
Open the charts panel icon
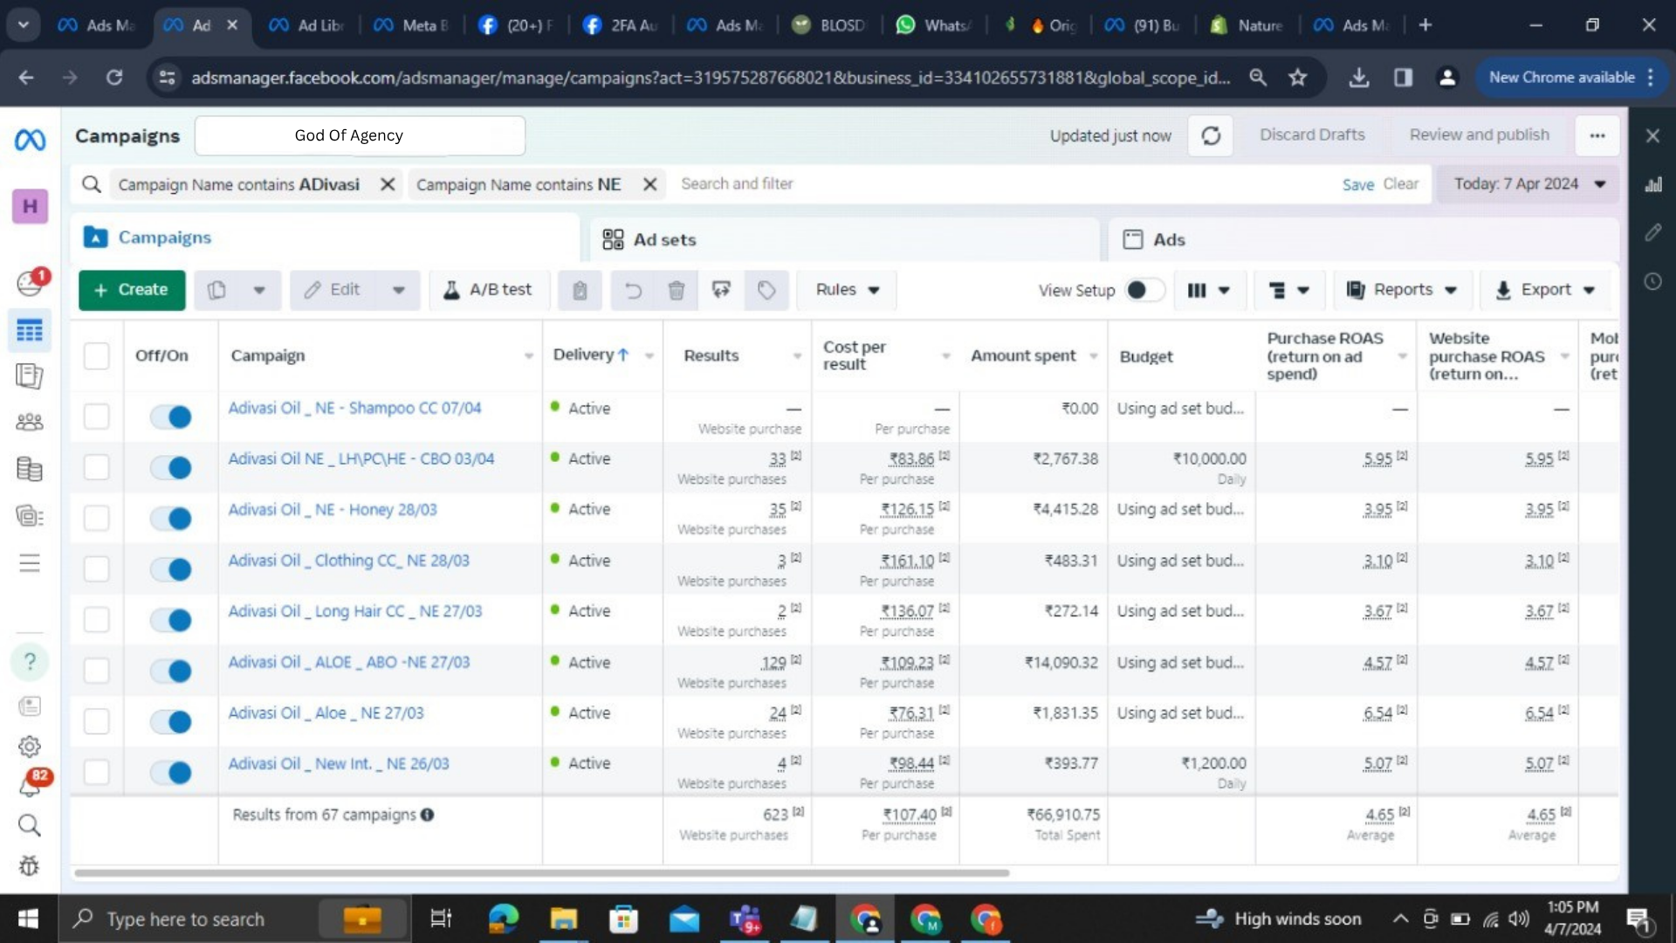point(1653,185)
